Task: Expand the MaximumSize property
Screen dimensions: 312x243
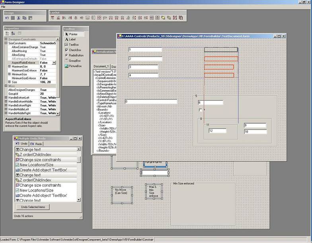Action: point(10,66)
